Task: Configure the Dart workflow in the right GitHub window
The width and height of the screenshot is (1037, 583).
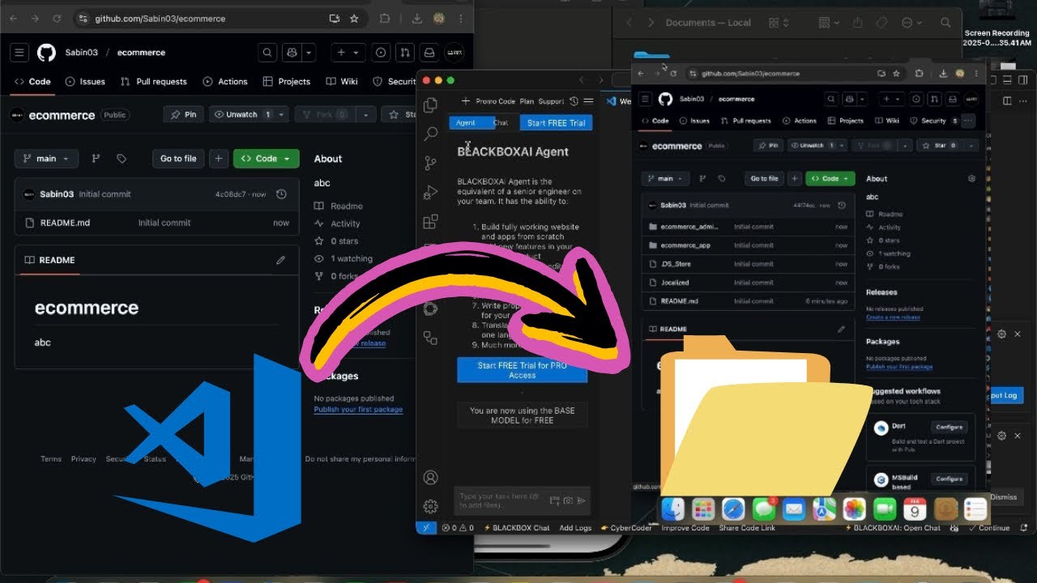Action: [x=949, y=427]
